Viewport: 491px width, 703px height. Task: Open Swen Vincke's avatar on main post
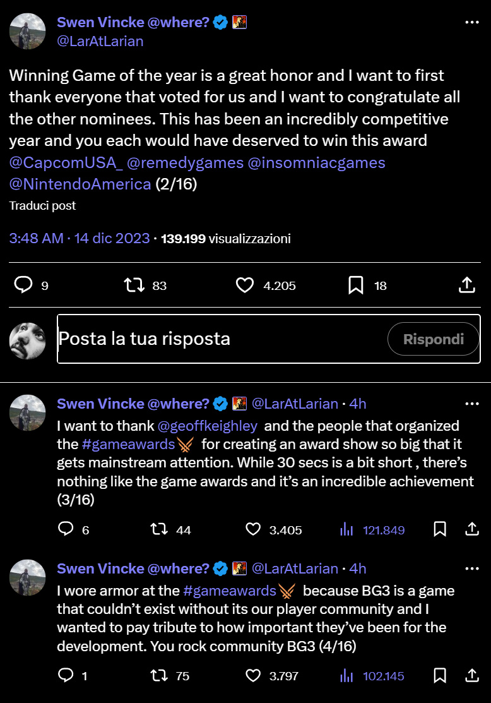point(27,30)
